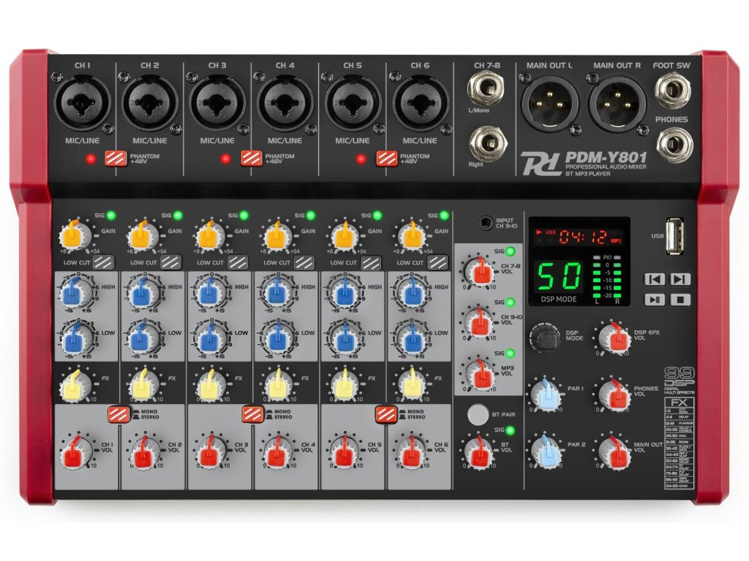Select the channel 2 gain knob
The height and width of the screenshot is (561, 749).
(x=143, y=236)
